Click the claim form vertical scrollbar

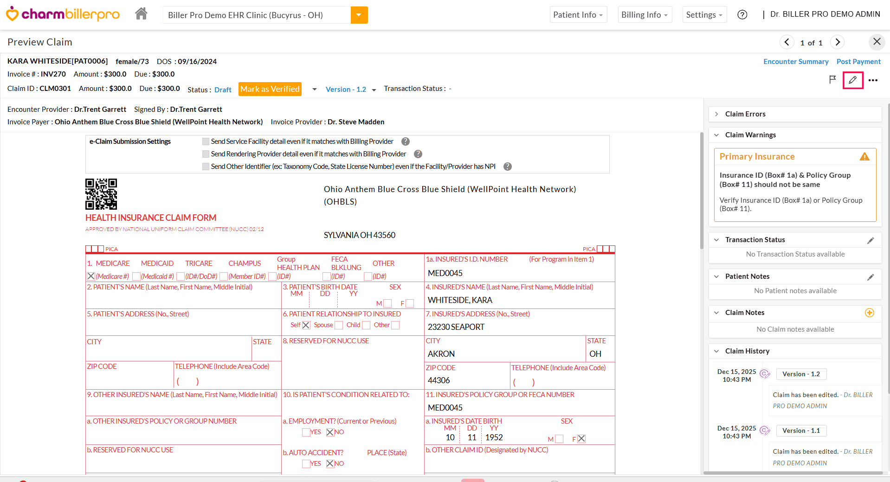tap(702, 190)
